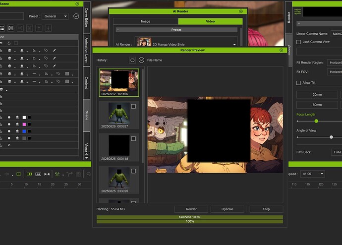
Task: Tick checkbox on history item 20250826_000927
Action: tap(133, 106)
